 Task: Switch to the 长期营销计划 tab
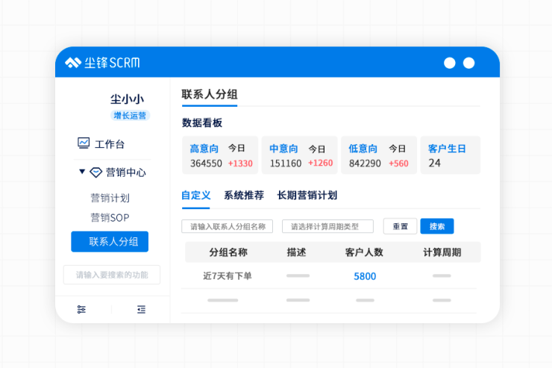tap(307, 196)
